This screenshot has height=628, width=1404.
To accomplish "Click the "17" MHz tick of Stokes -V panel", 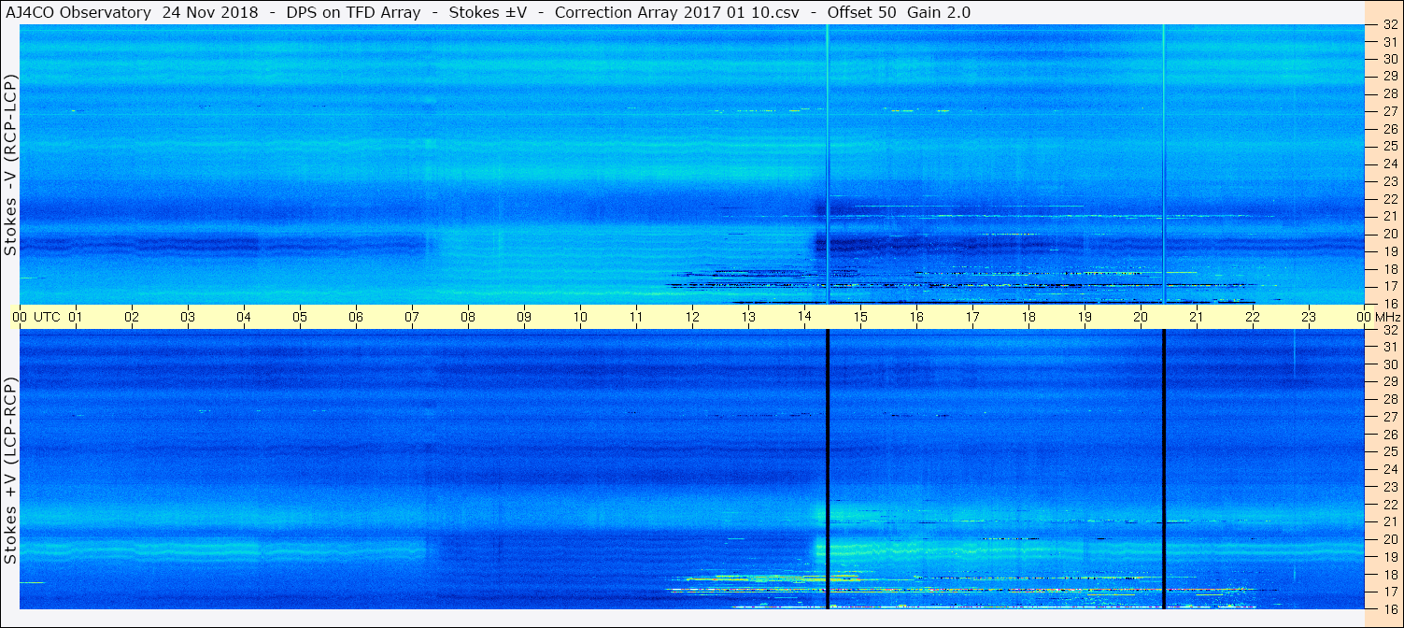I will pos(1389,286).
